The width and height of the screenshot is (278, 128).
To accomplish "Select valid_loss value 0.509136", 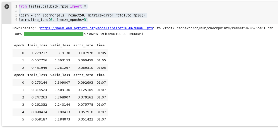I will [x=62, y=90].
